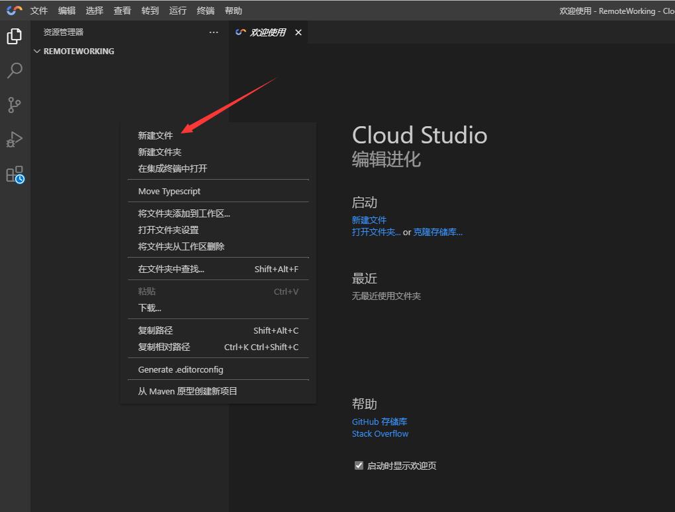Collapse the REMOTEWORKING folder section
The height and width of the screenshot is (512, 675).
37,52
